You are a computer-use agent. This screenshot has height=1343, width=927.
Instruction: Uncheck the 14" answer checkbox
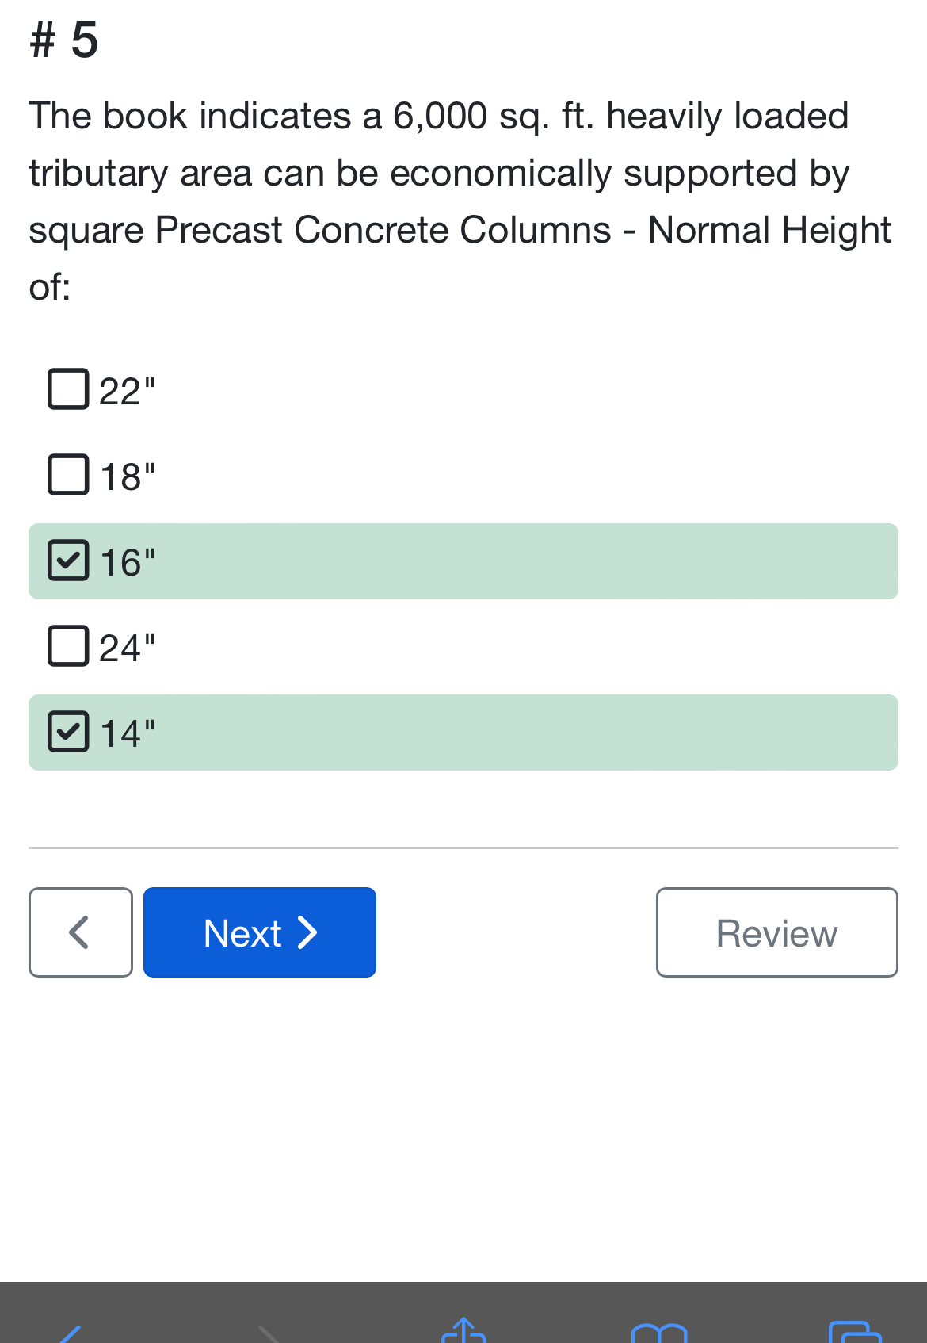pyautogui.click(x=68, y=732)
